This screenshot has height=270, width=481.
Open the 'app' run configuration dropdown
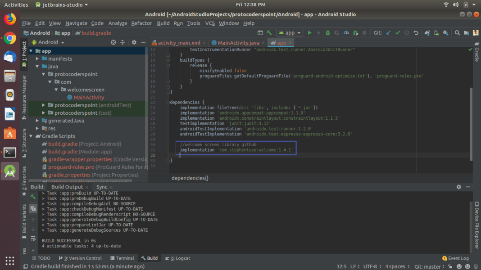coord(290,32)
